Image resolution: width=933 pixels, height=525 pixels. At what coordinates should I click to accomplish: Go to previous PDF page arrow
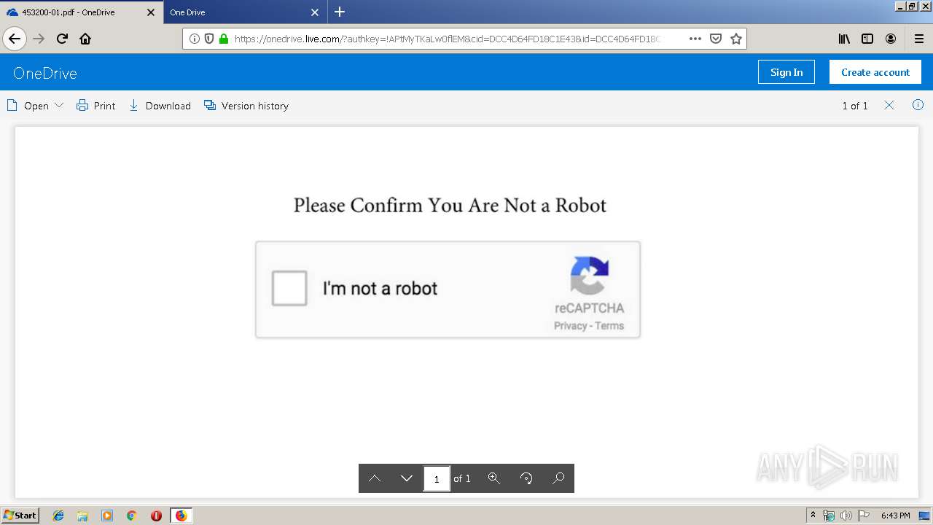(x=375, y=478)
